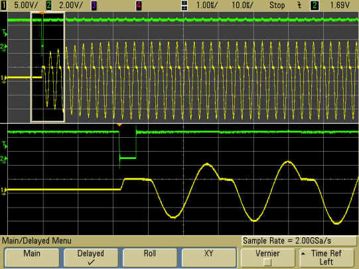Click the orange trigger marker in upper window
The width and height of the screenshot is (359, 269).
pyautogui.click(x=42, y=13)
